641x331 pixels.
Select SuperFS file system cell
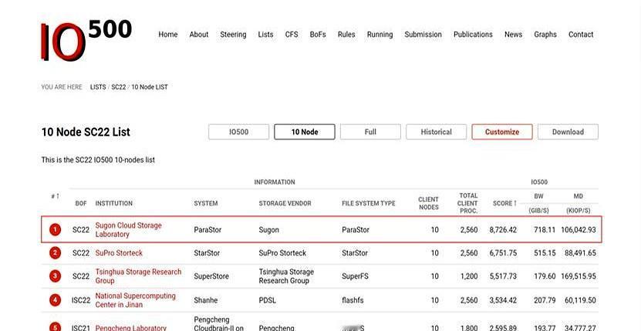point(356,276)
